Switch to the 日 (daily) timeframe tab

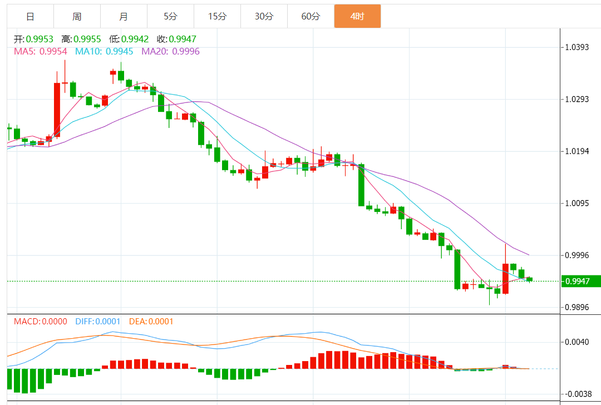point(30,17)
